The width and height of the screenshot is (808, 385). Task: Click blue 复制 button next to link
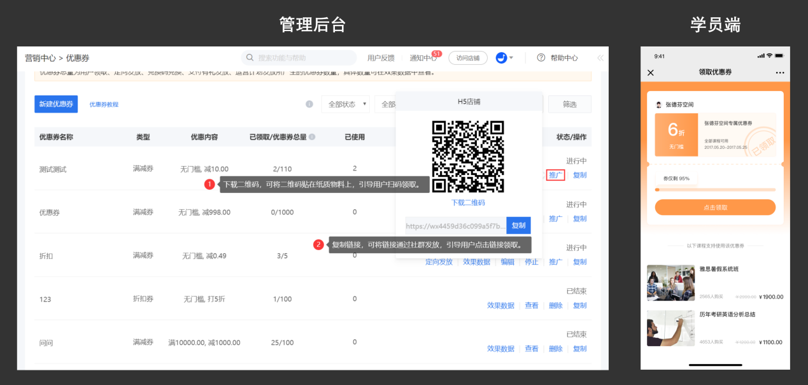tap(518, 225)
